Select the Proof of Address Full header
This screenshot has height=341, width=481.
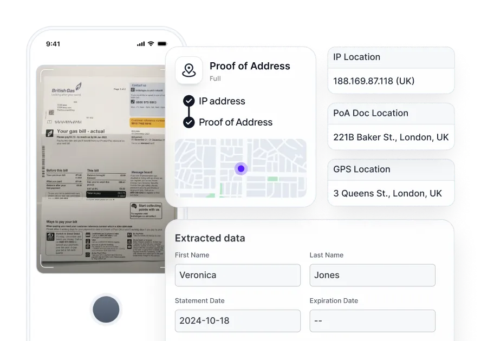250,66
